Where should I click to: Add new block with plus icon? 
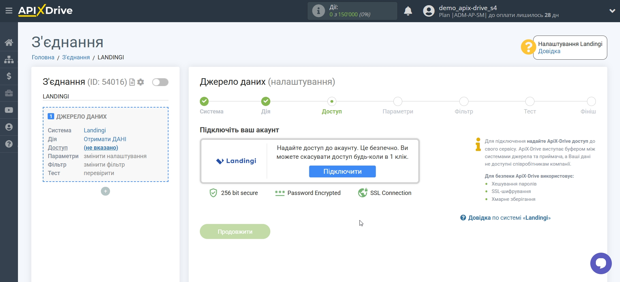pyautogui.click(x=105, y=191)
